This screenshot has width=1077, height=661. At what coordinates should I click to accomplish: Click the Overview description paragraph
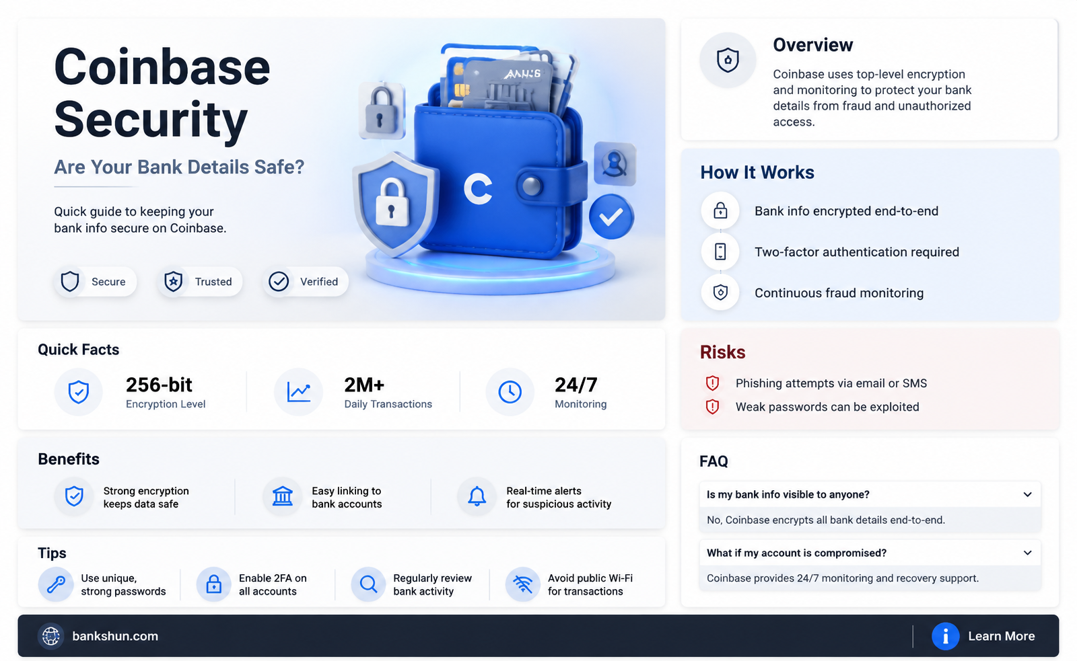coord(872,98)
